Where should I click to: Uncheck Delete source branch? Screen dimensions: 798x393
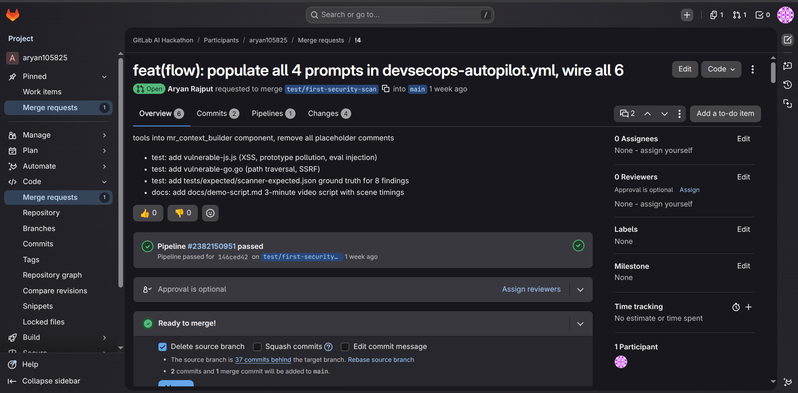click(163, 347)
